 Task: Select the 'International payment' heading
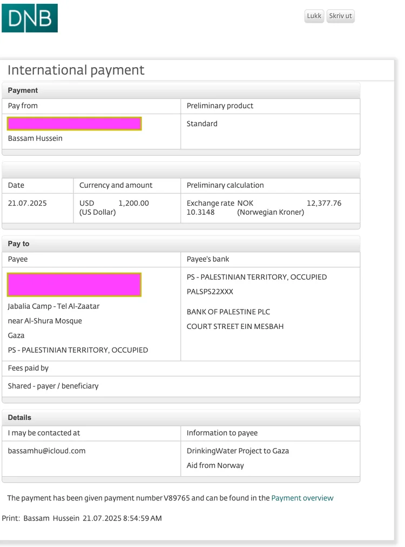pyautogui.click(x=76, y=70)
